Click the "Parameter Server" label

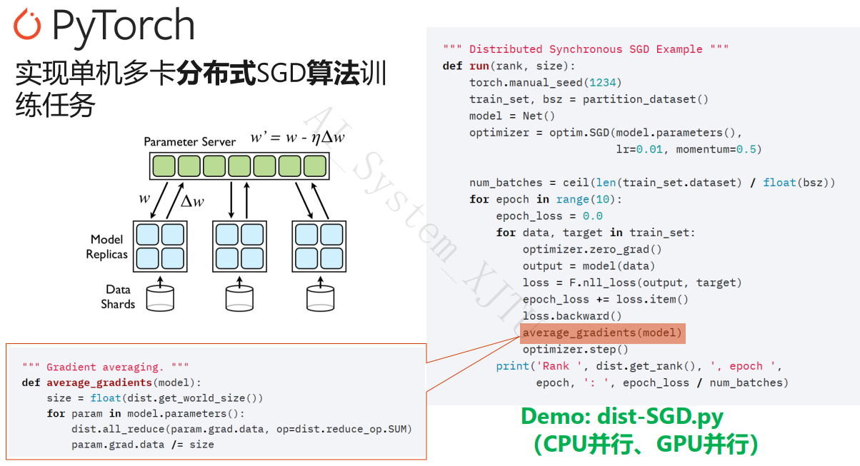189,141
